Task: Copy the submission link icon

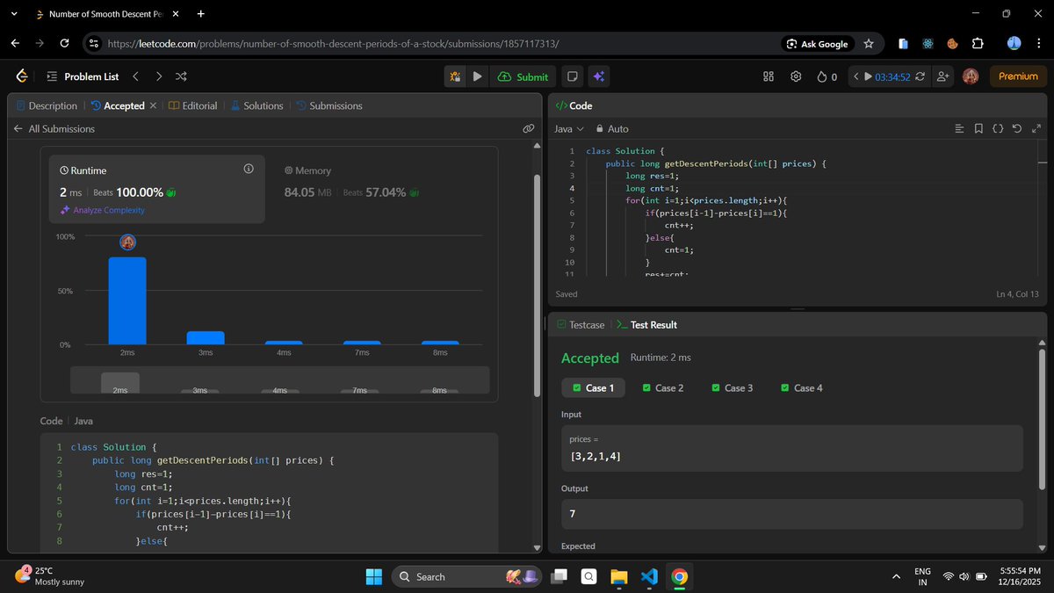Action: click(529, 128)
